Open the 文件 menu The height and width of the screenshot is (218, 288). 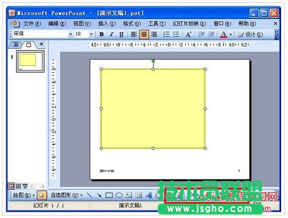[x=32, y=24]
